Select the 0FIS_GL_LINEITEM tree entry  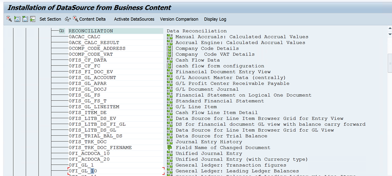coord(94,107)
